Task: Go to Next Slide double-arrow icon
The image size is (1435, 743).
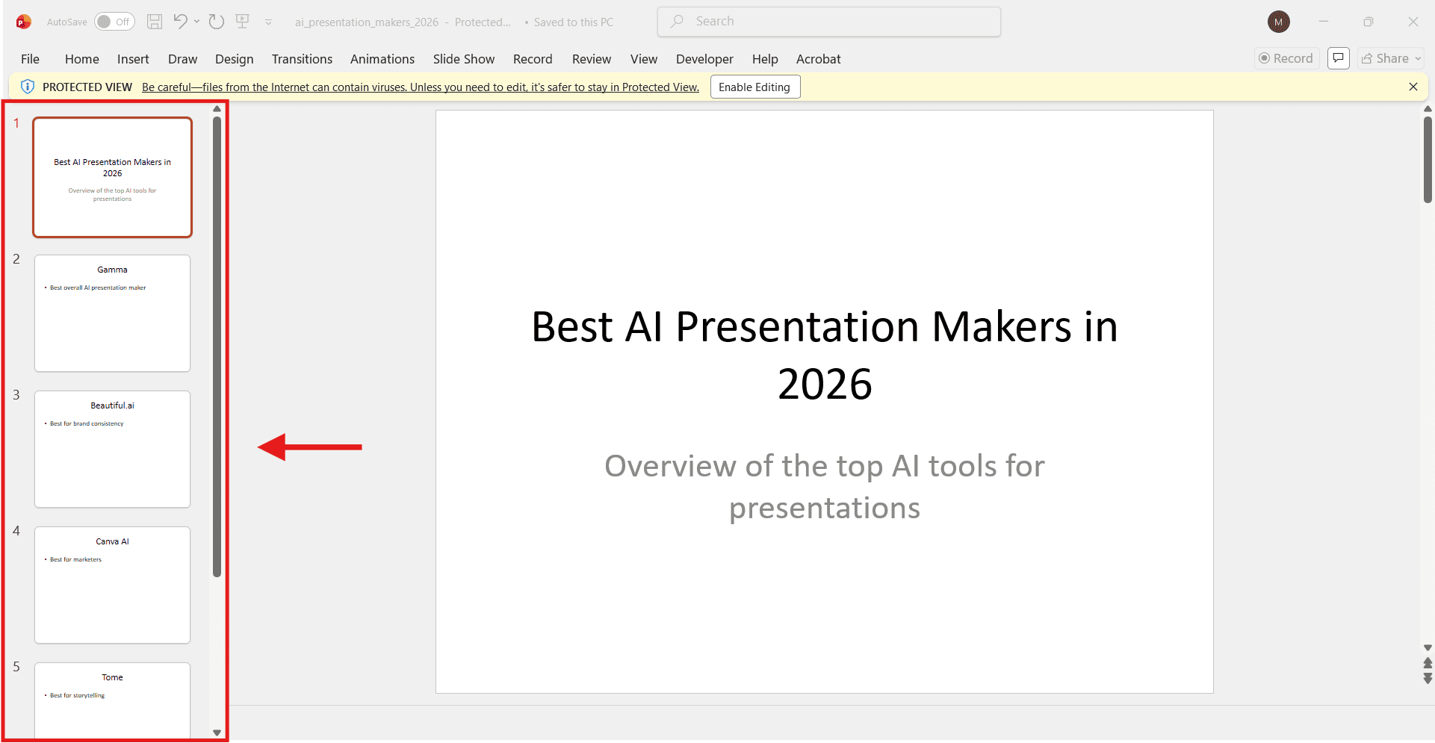Action: pyautogui.click(x=1428, y=678)
